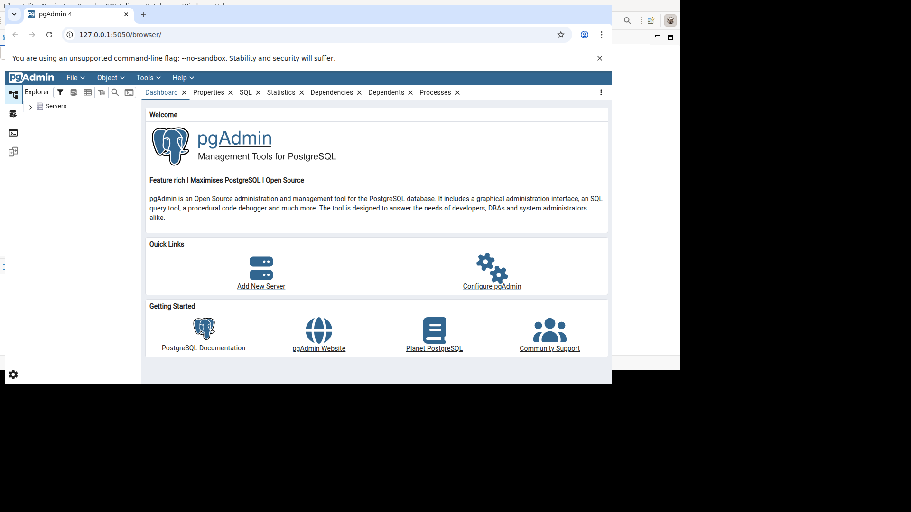This screenshot has width=911, height=512.
Task: Open the Help menu
Action: point(183,78)
